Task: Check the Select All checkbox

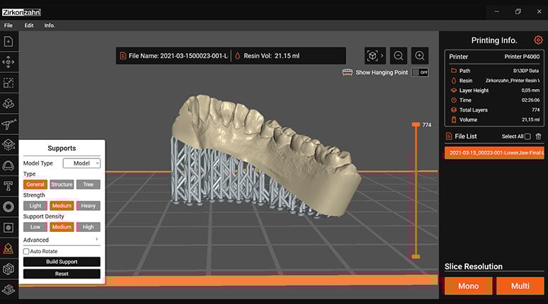Action: [x=527, y=136]
